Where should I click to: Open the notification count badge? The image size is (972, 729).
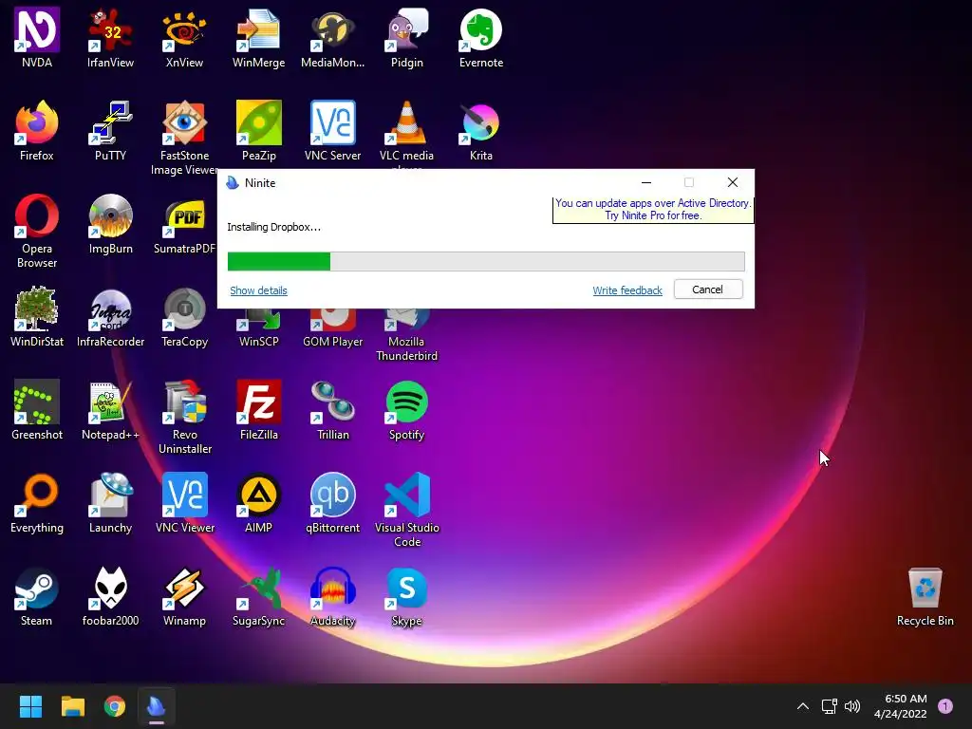[945, 705]
